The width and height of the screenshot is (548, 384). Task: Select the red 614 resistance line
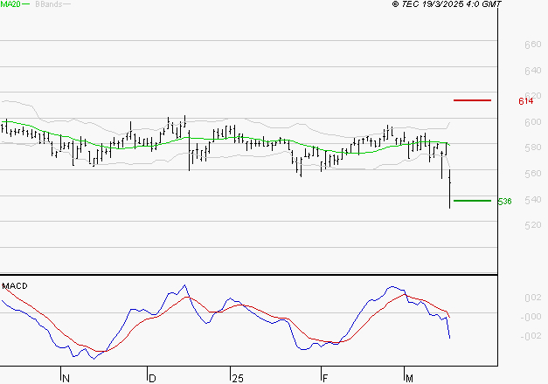tap(472, 100)
